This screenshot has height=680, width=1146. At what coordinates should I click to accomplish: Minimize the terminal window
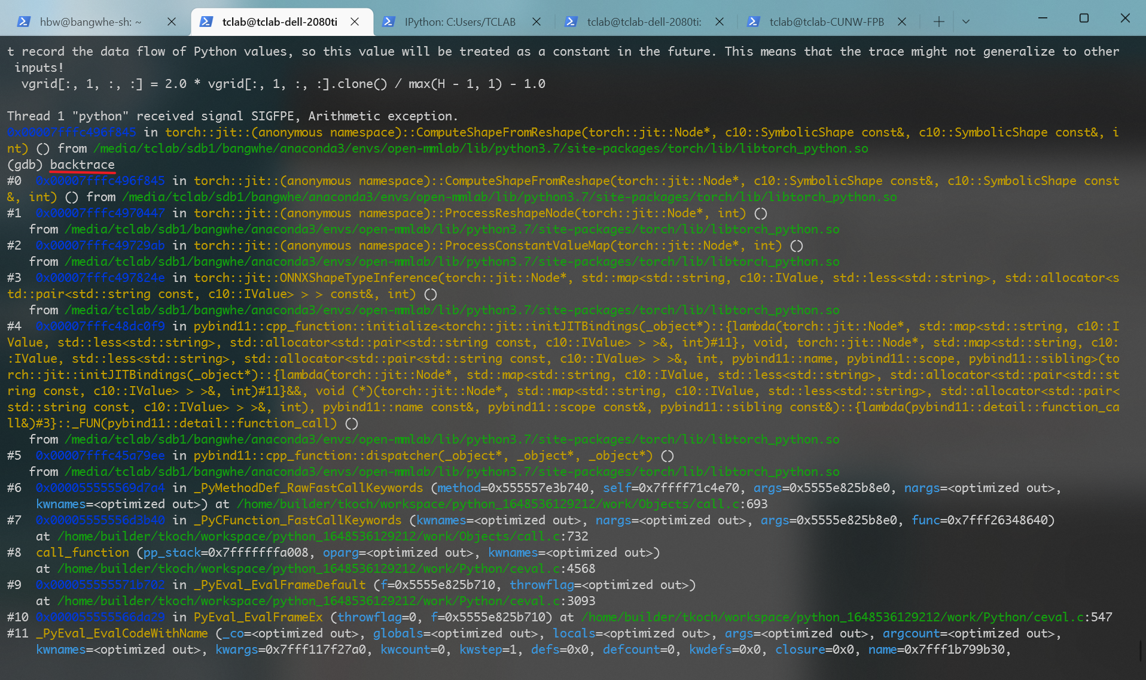(1043, 18)
